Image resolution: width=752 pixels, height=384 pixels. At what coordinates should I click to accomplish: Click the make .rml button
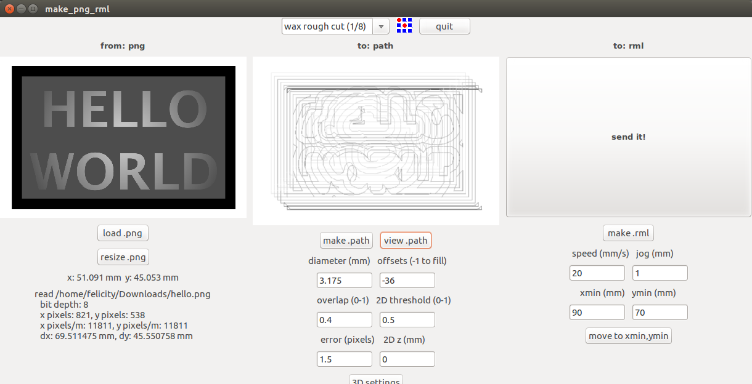[x=628, y=233]
